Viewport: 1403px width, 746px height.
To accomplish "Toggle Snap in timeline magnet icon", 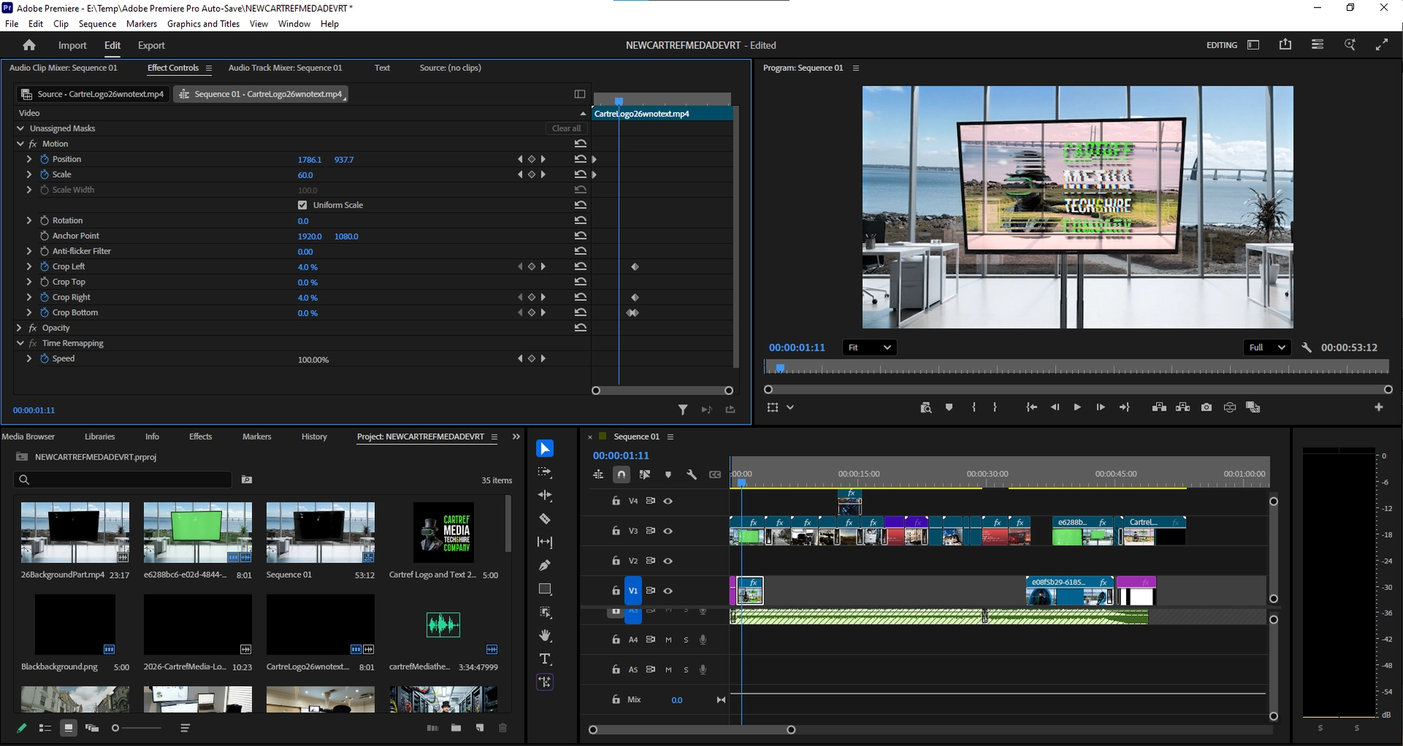I will tap(621, 475).
